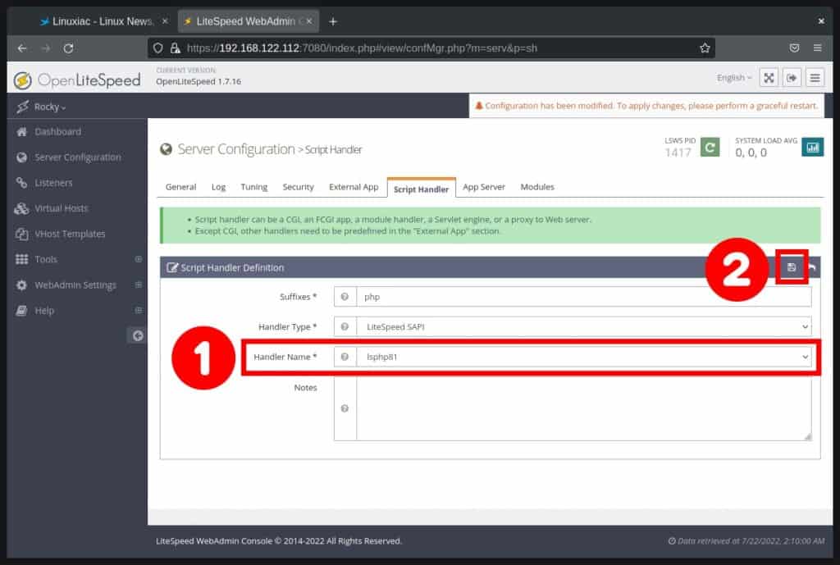Open the Rocky server dropdown
This screenshot has height=565, width=840.
[49, 107]
